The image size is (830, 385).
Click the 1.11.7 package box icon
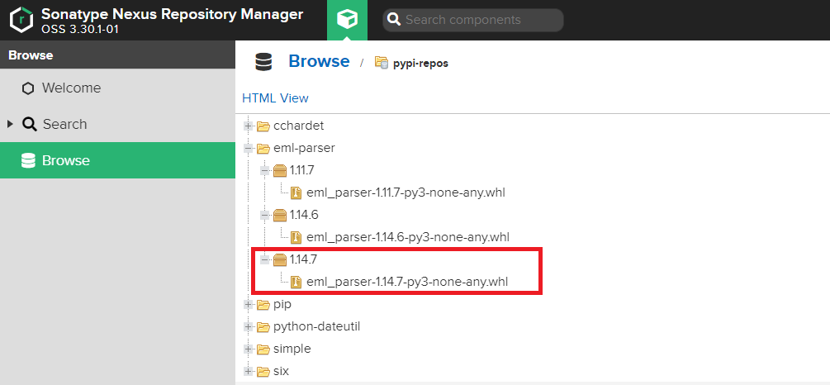pyautogui.click(x=280, y=170)
